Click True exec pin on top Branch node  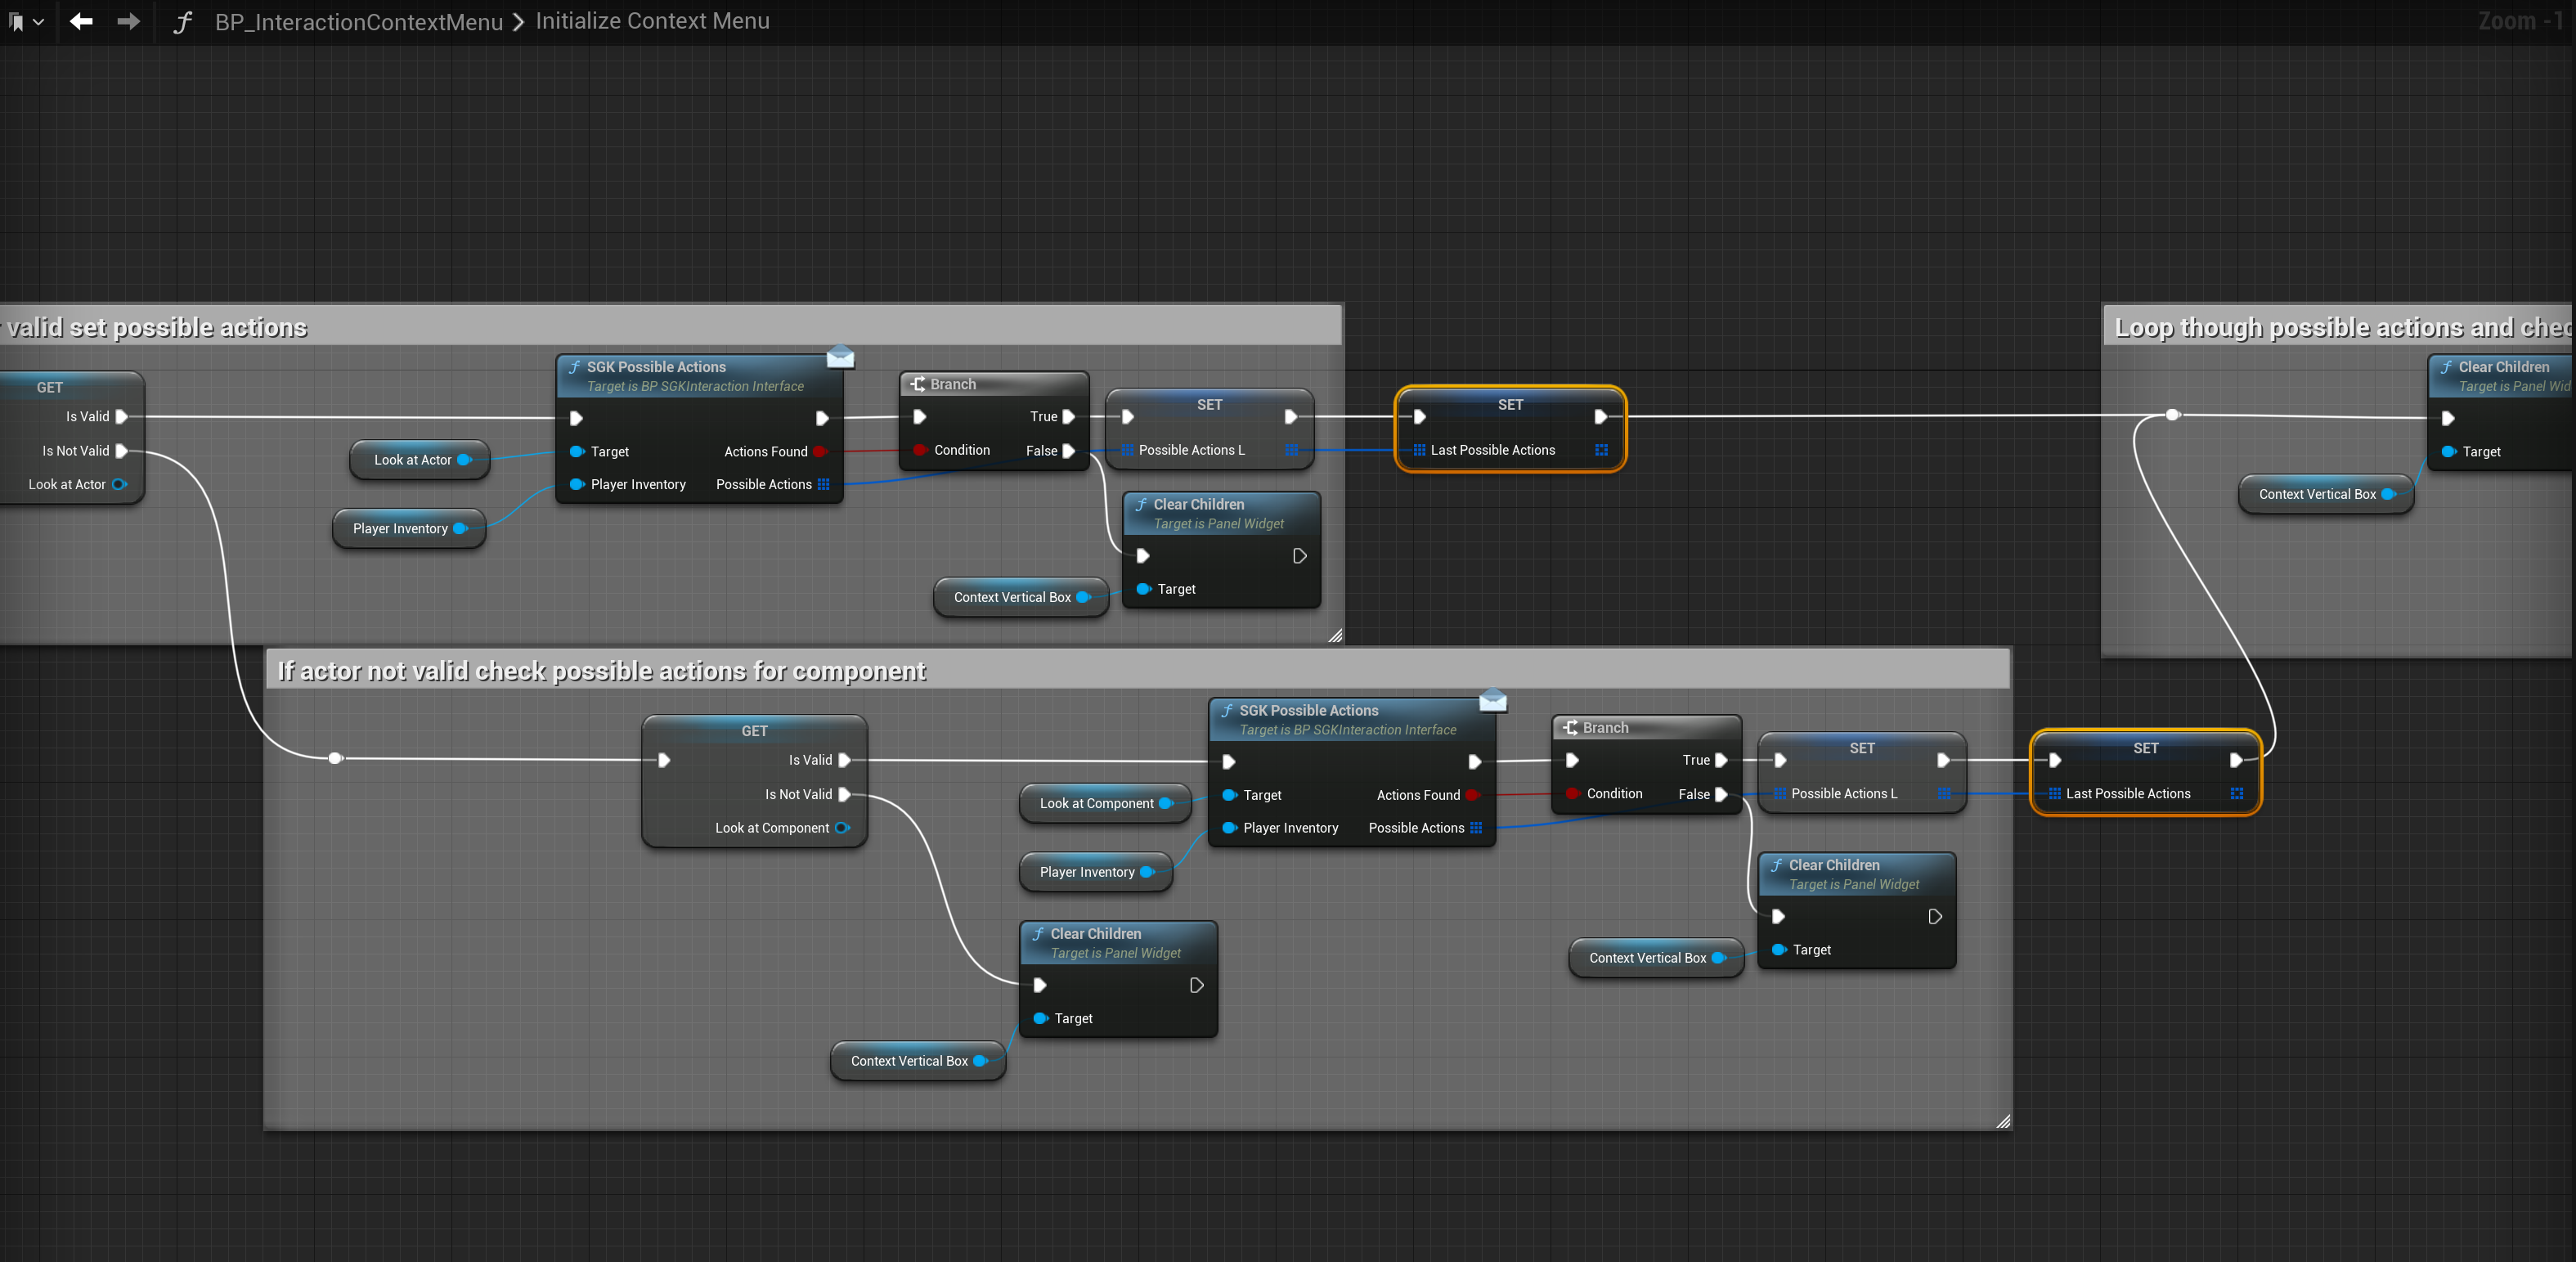pos(1068,417)
